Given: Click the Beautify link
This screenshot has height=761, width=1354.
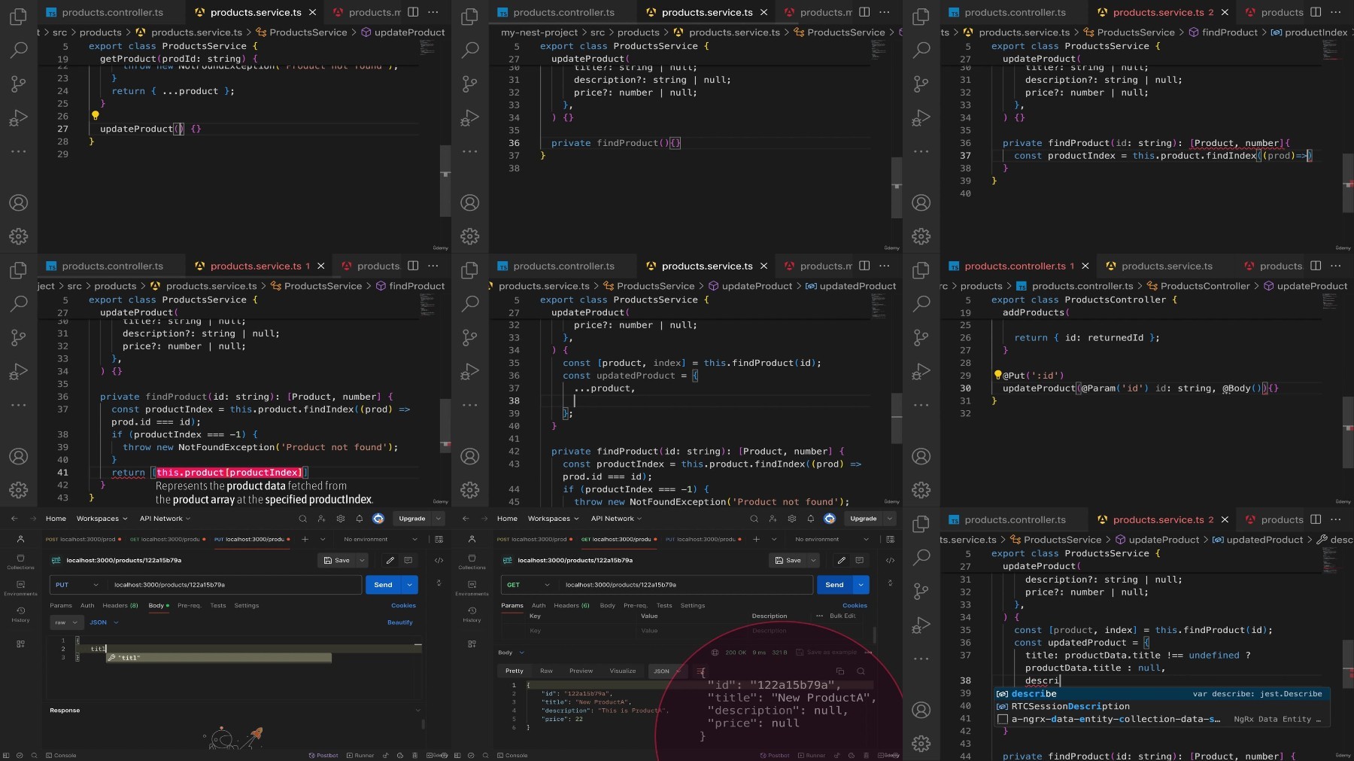Looking at the screenshot, I should (x=400, y=622).
